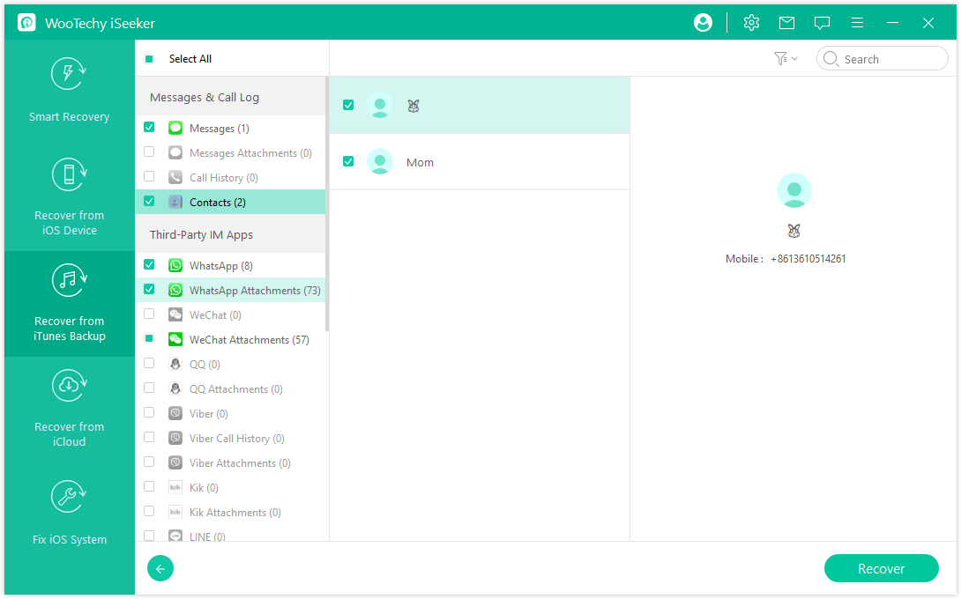Open the hamburger menu in title bar
This screenshot has height=599, width=961.
coord(857,23)
